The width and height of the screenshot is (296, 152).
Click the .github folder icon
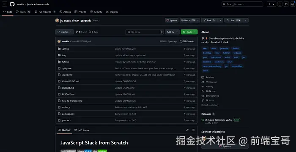59,49
